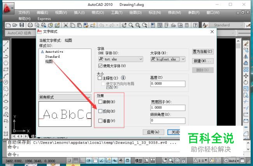Image resolution: width=253 pixels, height=166 pixels.
Task: Open the AutoCAD Classic workspace dropdown
Action: pos(20,33)
